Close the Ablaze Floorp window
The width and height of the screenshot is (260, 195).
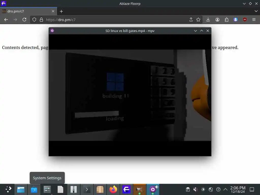point(256,4)
